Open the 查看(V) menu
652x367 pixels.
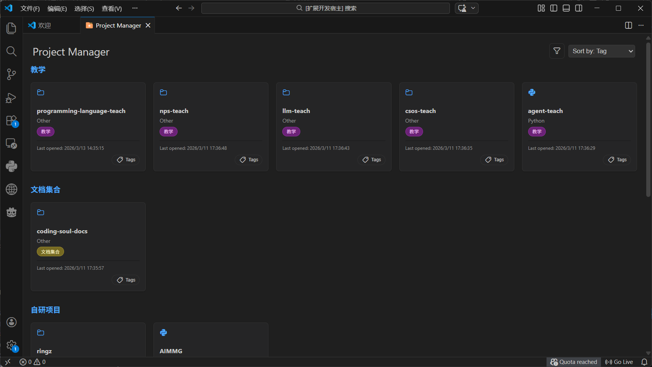[x=112, y=8]
